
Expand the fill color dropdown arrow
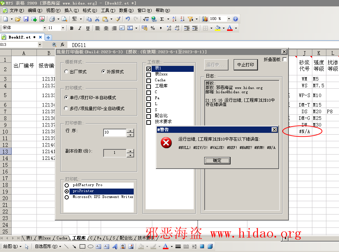[224, 28]
